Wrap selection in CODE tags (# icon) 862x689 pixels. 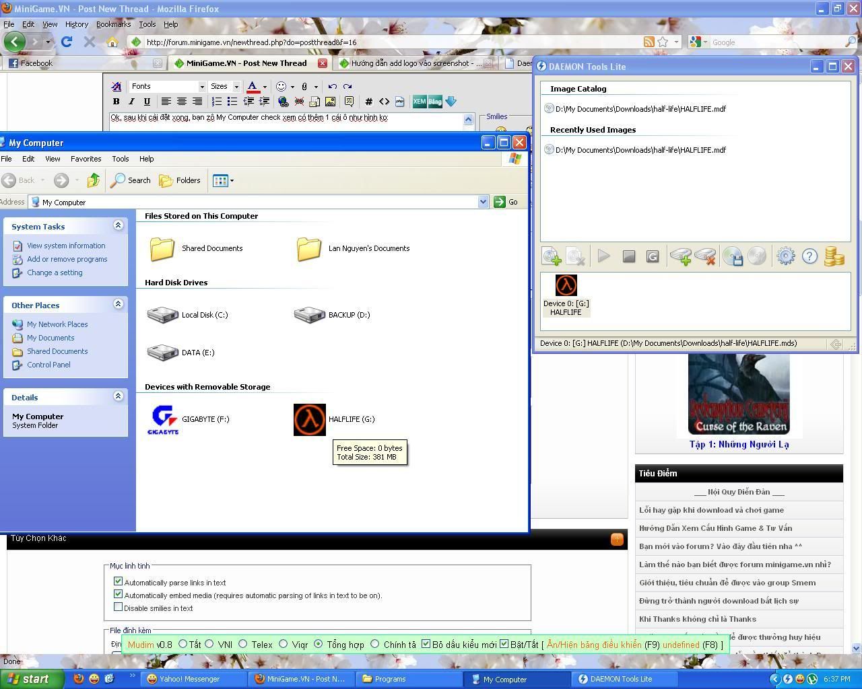tap(368, 102)
